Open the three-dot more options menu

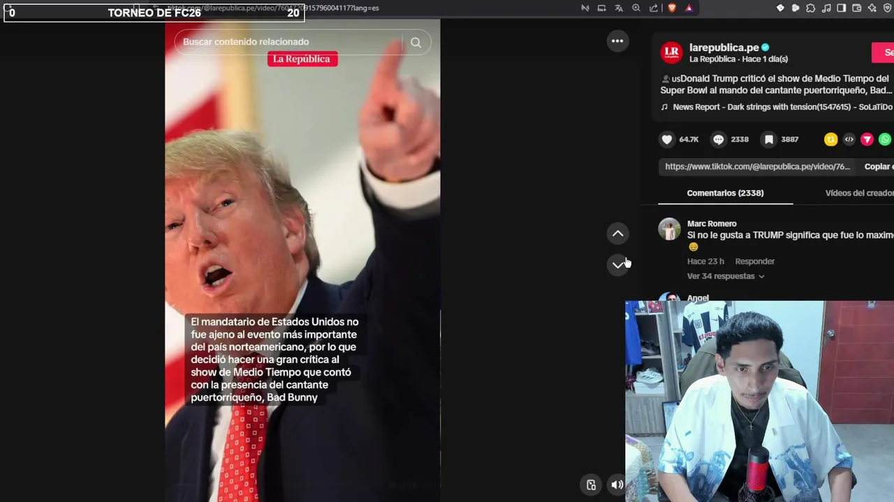(617, 41)
